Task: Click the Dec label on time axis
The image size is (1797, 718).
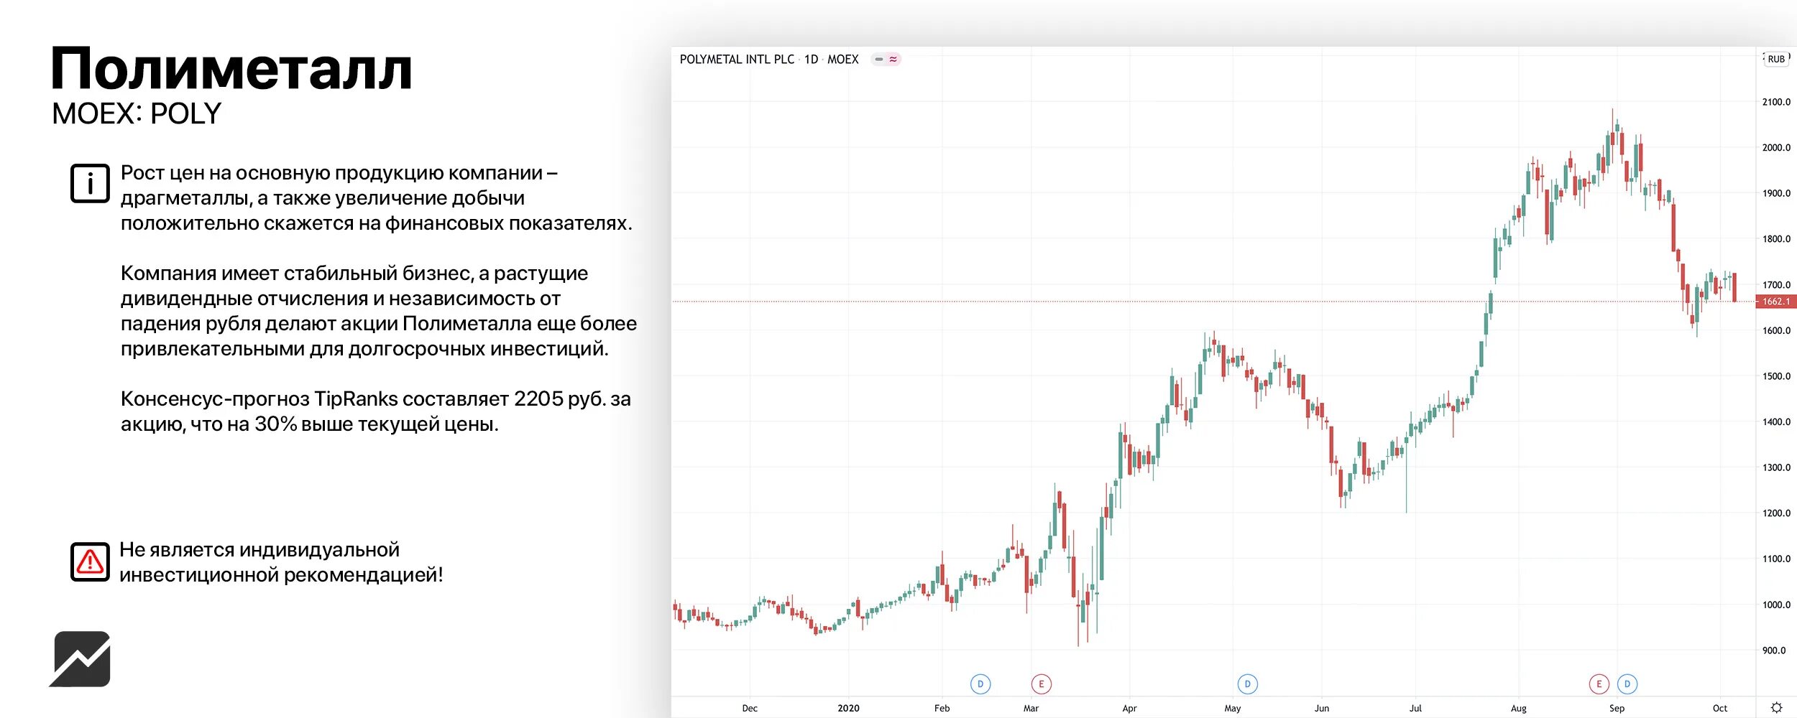Action: (x=750, y=708)
